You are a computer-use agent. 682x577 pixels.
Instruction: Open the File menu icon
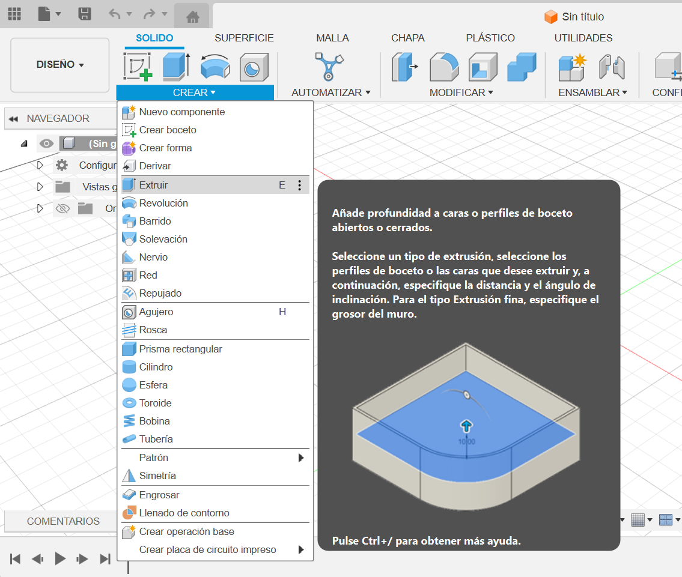[x=49, y=14]
